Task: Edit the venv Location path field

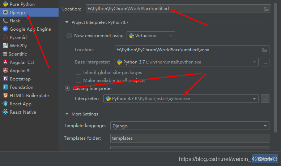Action: tap(192, 50)
